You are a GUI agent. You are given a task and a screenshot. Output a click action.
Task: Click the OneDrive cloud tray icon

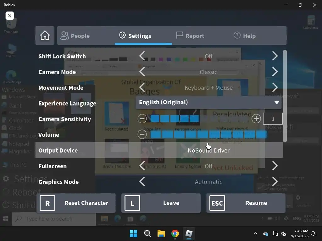(265, 233)
